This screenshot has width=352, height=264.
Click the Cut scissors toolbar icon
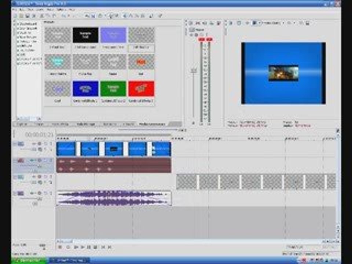pos(42,16)
